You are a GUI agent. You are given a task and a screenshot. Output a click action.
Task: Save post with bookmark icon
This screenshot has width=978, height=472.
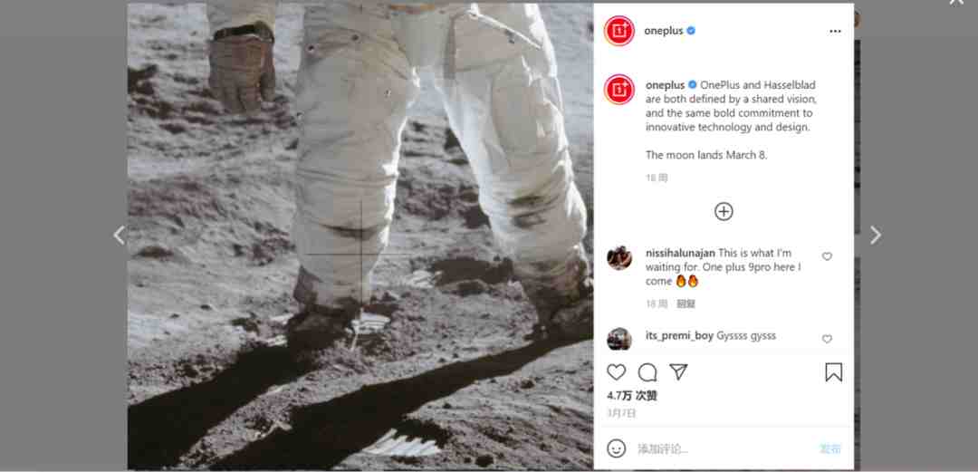[x=833, y=372]
